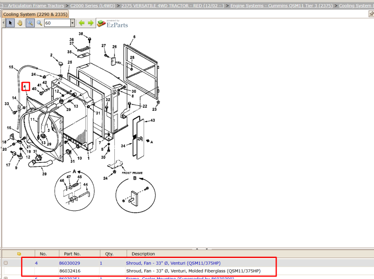Click callout 44 in detail A circle
374x279 pixels.
[x=85, y=184]
